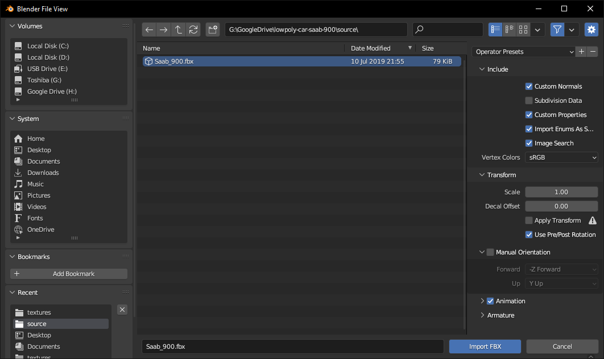Create a new directory
604x359 pixels.
213,30
